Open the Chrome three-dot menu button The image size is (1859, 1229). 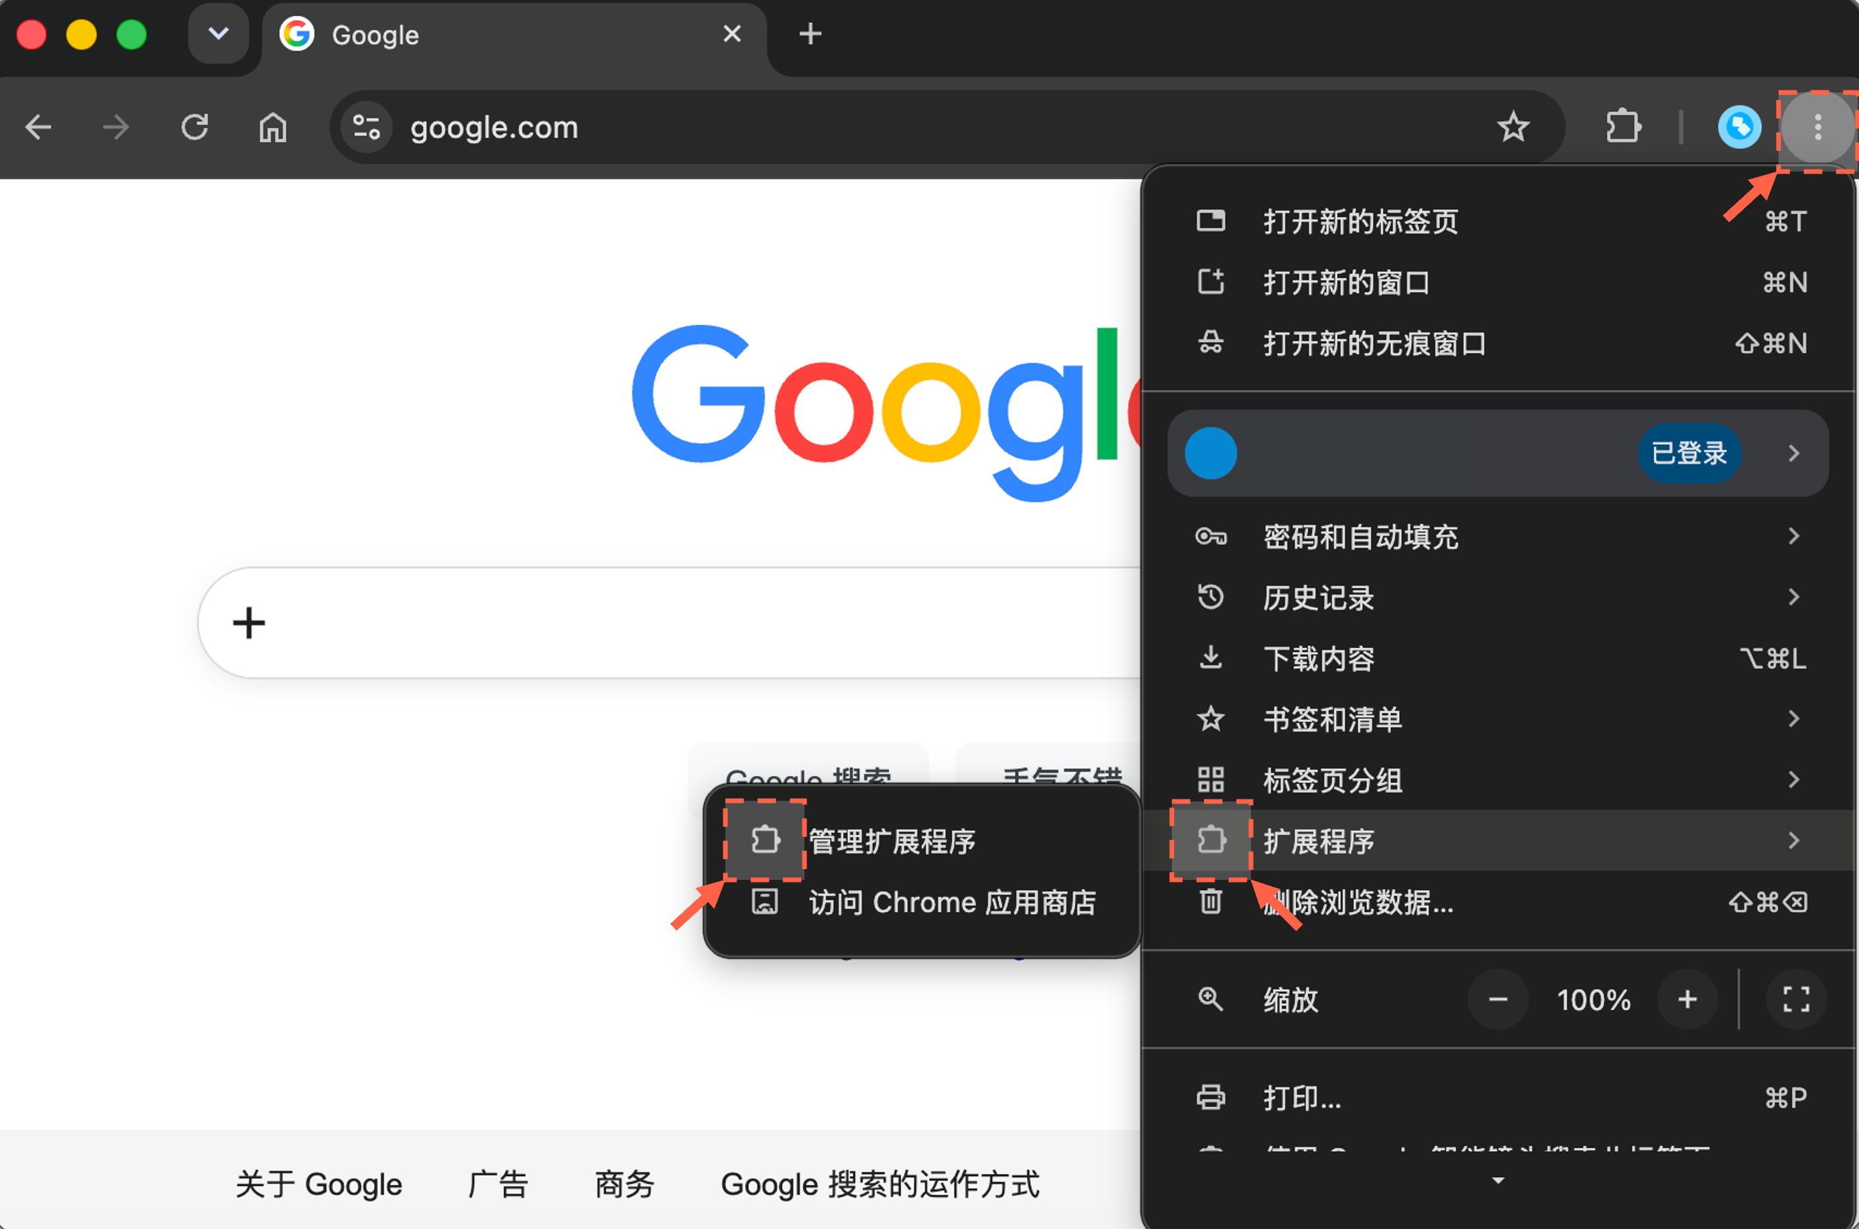click(1817, 127)
